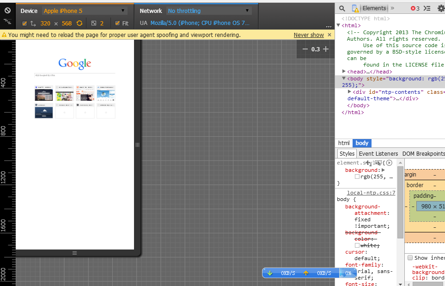Image resolution: width=445 pixels, height=286 pixels.
Task: Switch to Event Listeners tab
Action: tap(378, 153)
